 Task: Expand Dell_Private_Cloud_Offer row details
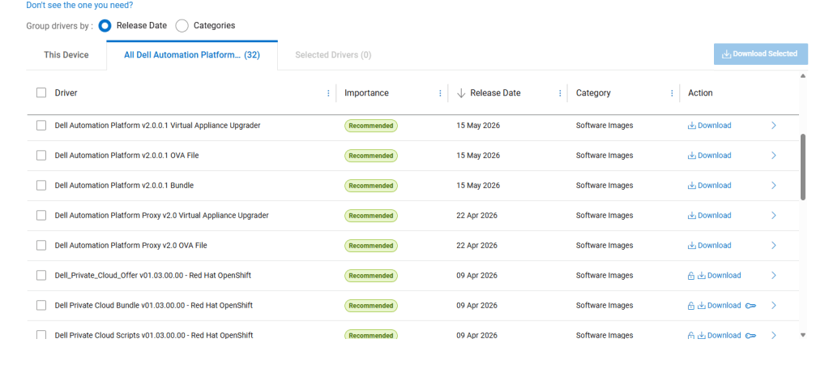pyautogui.click(x=773, y=275)
